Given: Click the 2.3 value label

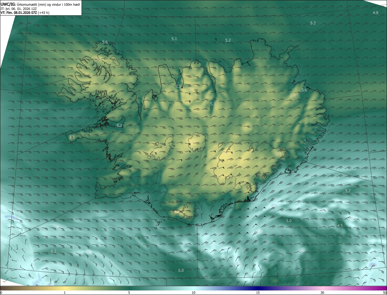Looking at the screenshot, I should click(278, 154).
